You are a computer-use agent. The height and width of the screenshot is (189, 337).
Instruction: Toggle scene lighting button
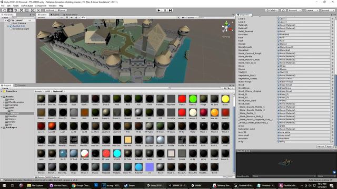click(67, 17)
